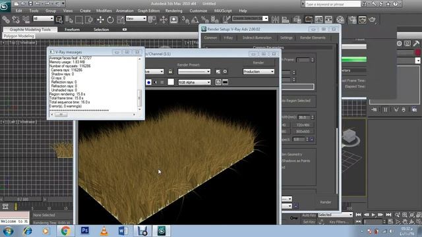Click the Use Pivot Point Center tool
422x237 pixels.
(x=152, y=20)
